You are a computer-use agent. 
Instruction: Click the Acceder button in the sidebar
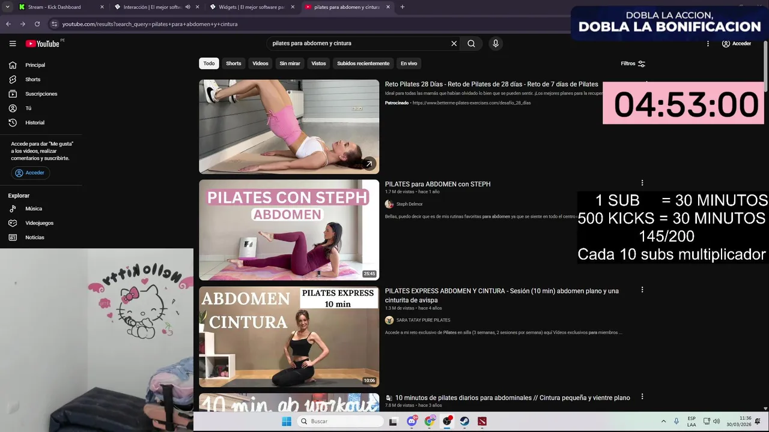tap(30, 173)
